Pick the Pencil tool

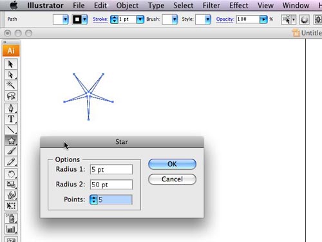point(11,161)
